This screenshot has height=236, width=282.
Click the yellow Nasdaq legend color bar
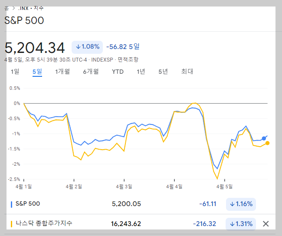click(12, 224)
